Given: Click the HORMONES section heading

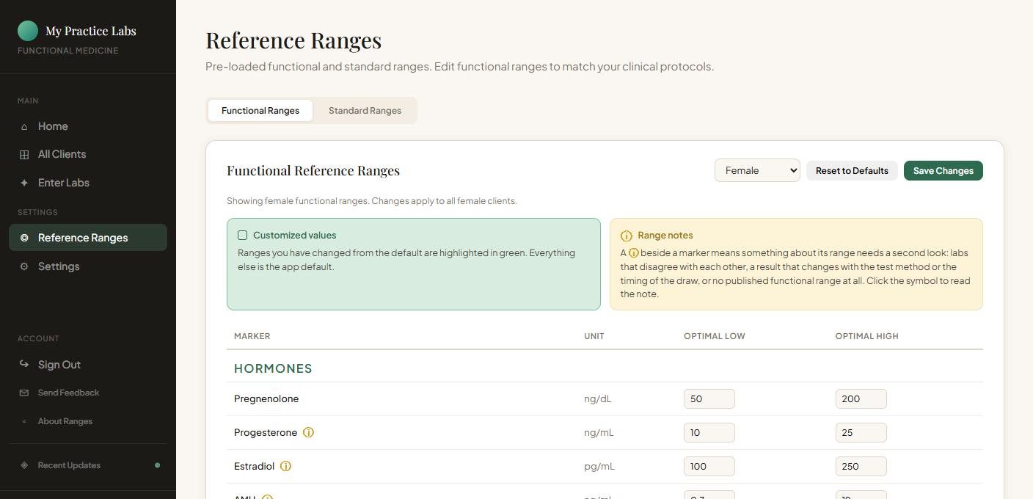Looking at the screenshot, I should (x=273, y=368).
